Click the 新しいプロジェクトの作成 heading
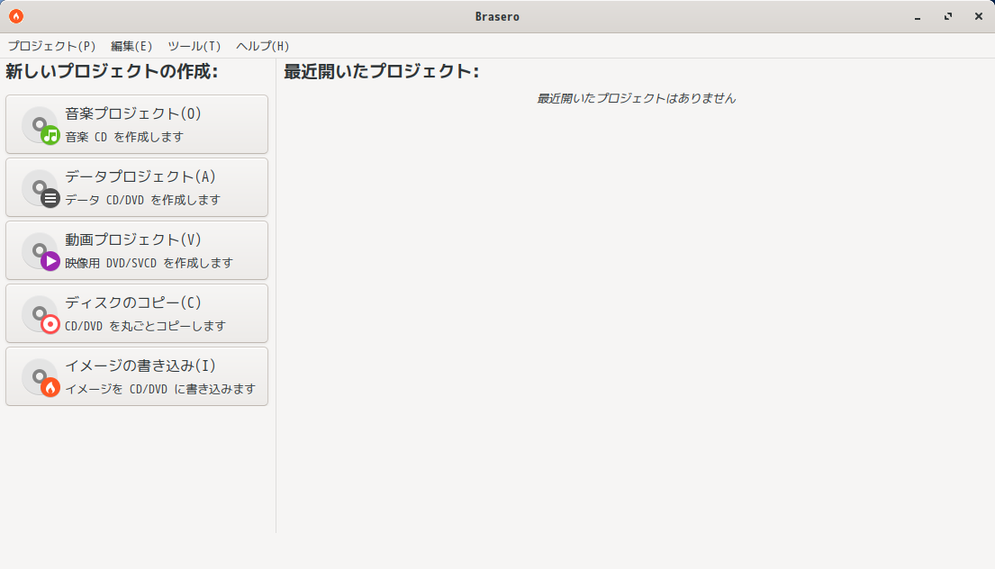 pos(112,71)
